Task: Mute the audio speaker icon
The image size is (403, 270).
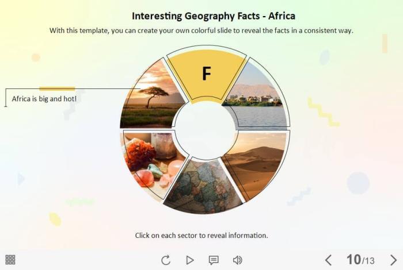Action: [x=237, y=260]
